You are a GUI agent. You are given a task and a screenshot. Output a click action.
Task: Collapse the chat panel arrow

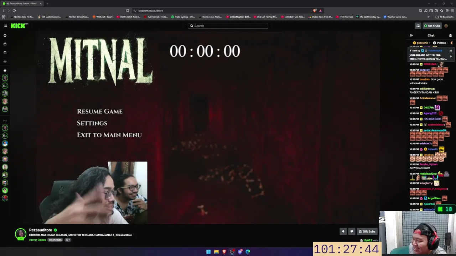[x=411, y=36]
